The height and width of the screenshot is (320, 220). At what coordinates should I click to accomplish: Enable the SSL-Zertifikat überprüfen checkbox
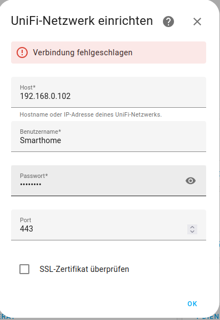(x=24, y=269)
